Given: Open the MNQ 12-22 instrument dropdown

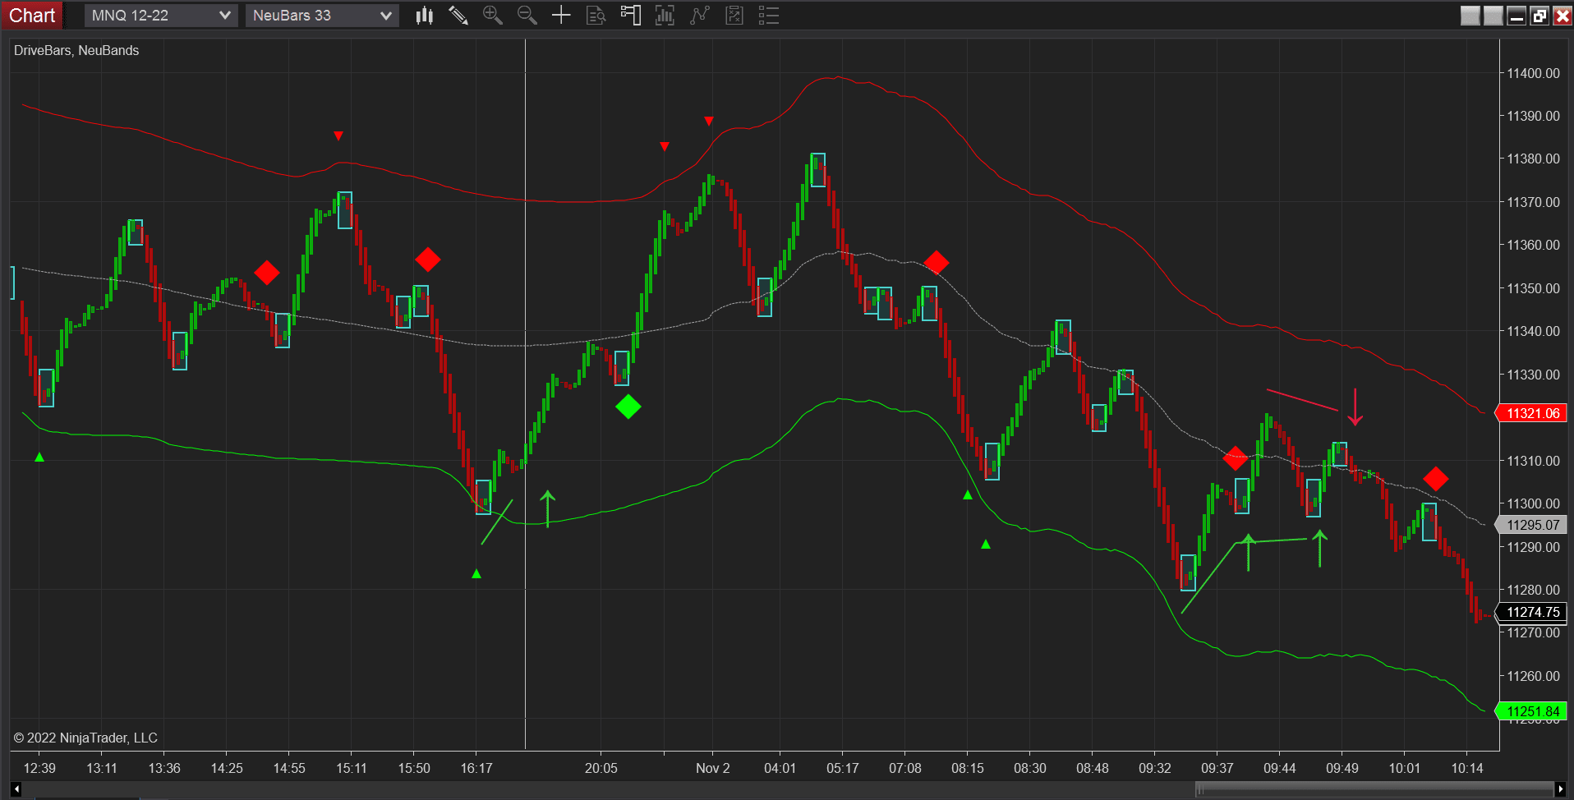Looking at the screenshot, I should pos(161,16).
